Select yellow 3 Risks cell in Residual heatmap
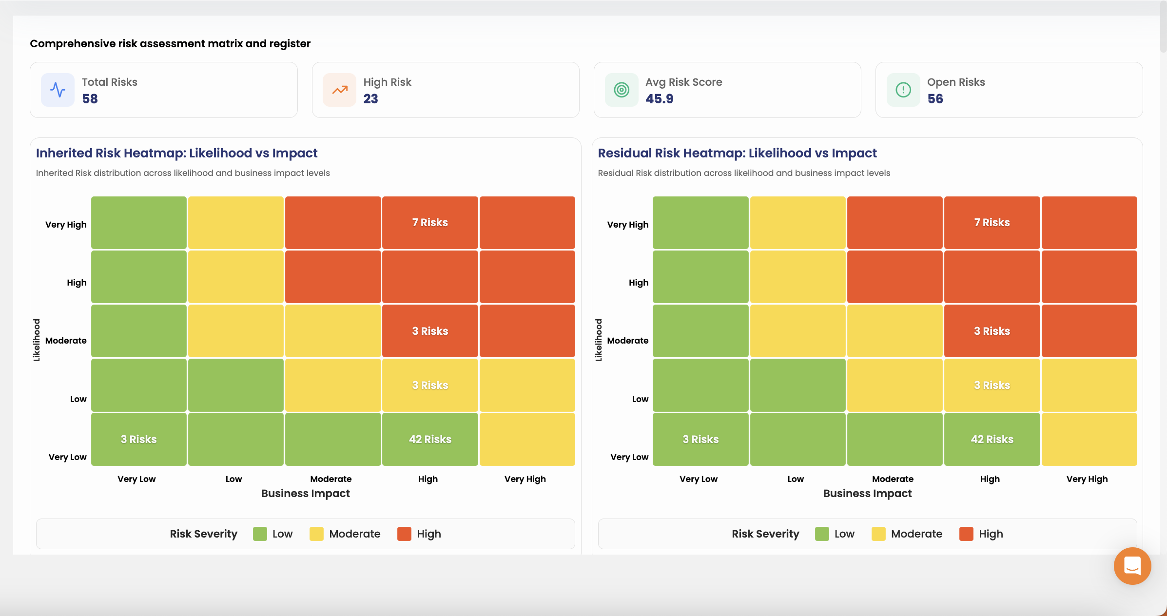The width and height of the screenshot is (1167, 616). [x=992, y=385]
